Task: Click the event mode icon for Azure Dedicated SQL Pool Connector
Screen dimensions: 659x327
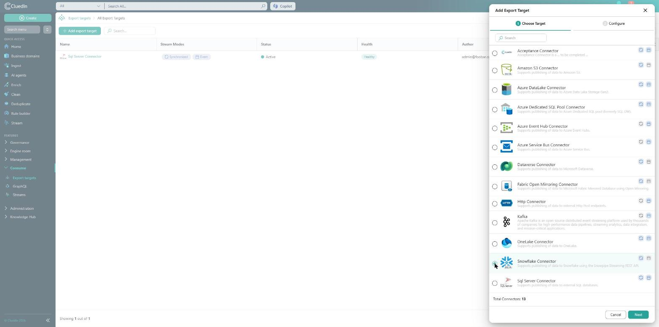Action: 648,104
